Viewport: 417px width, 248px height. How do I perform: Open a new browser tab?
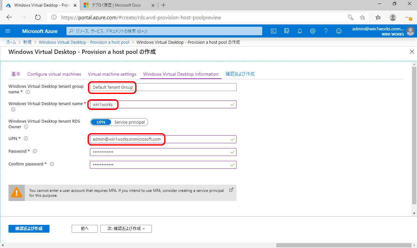pyautogui.click(x=163, y=5)
